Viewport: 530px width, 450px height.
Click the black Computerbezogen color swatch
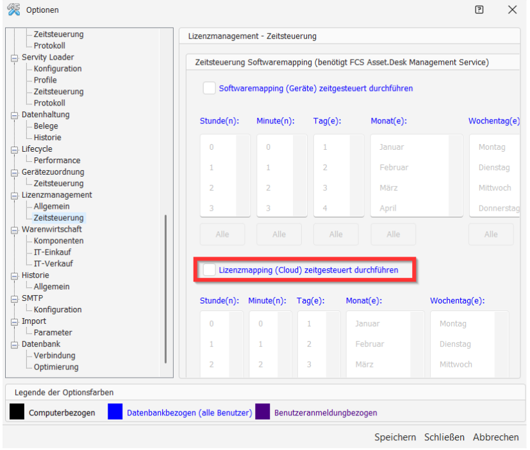17,412
